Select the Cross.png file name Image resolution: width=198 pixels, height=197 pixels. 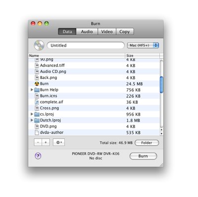(49, 108)
